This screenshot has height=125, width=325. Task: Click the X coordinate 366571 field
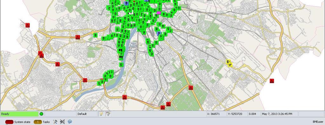[x=216, y=114]
